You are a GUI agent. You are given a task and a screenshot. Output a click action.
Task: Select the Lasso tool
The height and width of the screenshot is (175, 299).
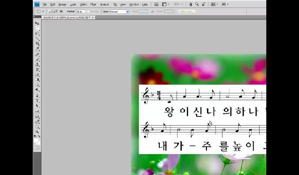[x=37, y=34]
